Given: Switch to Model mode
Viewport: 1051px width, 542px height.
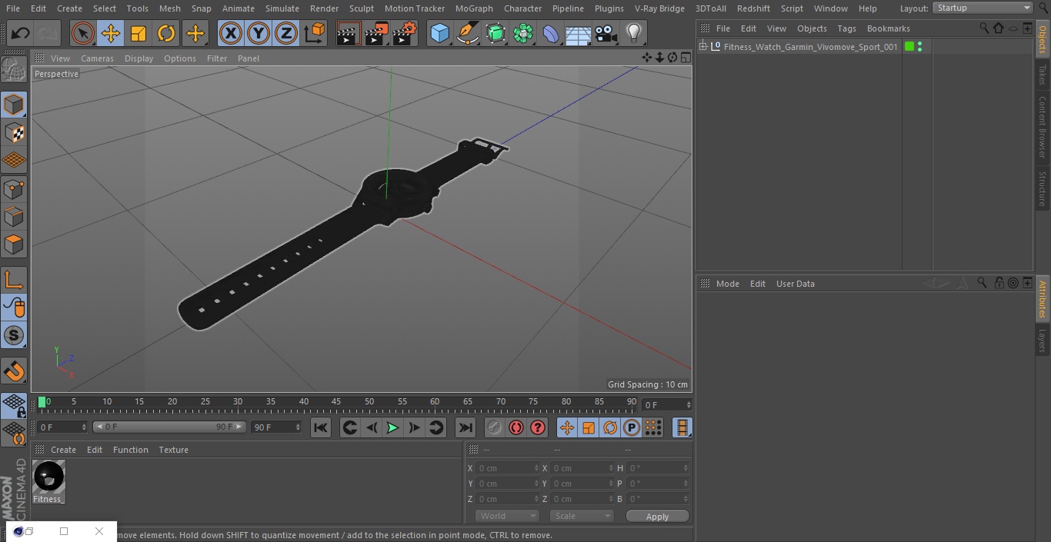Looking at the screenshot, I should pos(14,105).
